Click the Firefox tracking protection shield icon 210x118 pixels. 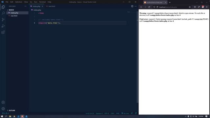click(154, 7)
